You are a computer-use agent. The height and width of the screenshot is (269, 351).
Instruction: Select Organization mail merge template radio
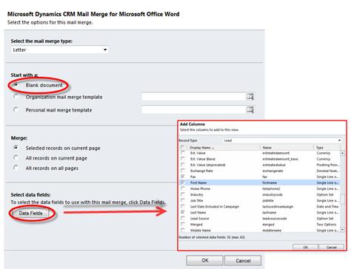(x=16, y=97)
